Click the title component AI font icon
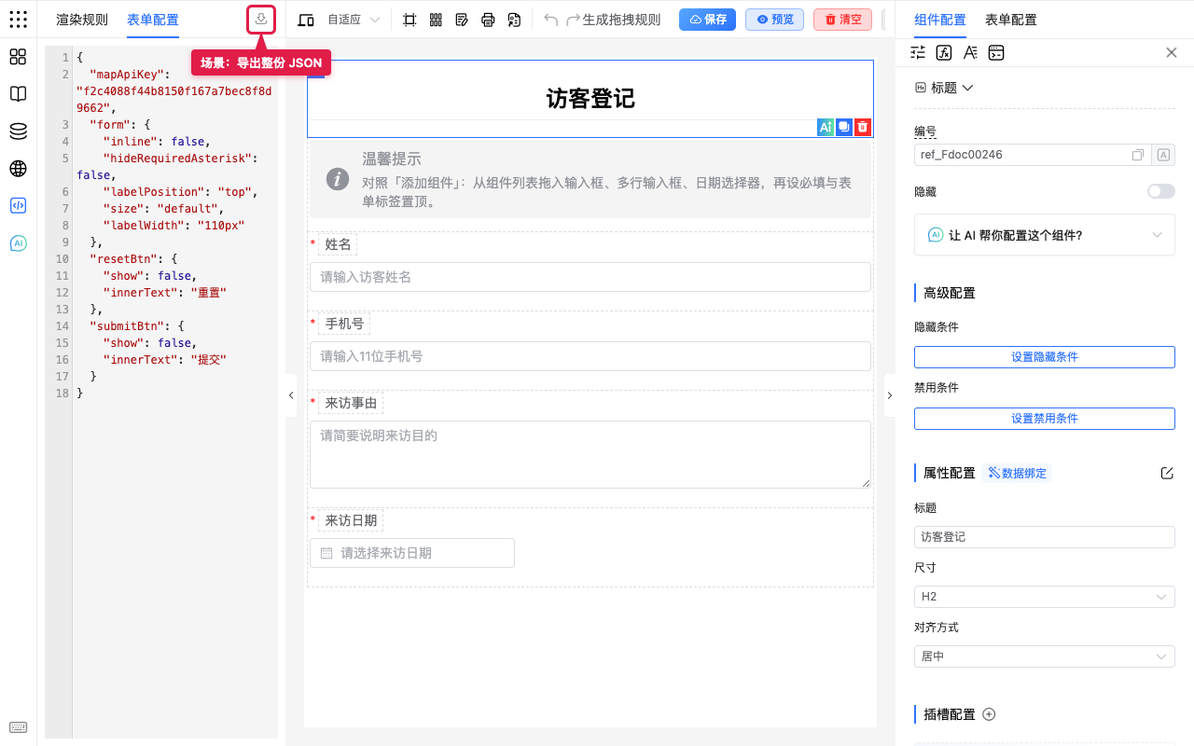1194x746 pixels. click(x=825, y=127)
